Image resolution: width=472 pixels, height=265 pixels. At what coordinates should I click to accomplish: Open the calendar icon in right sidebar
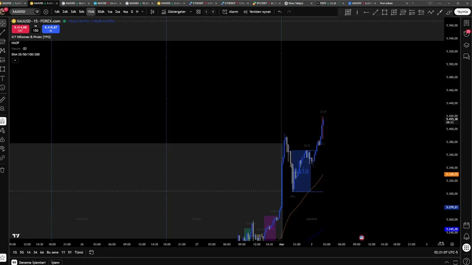tap(466, 225)
